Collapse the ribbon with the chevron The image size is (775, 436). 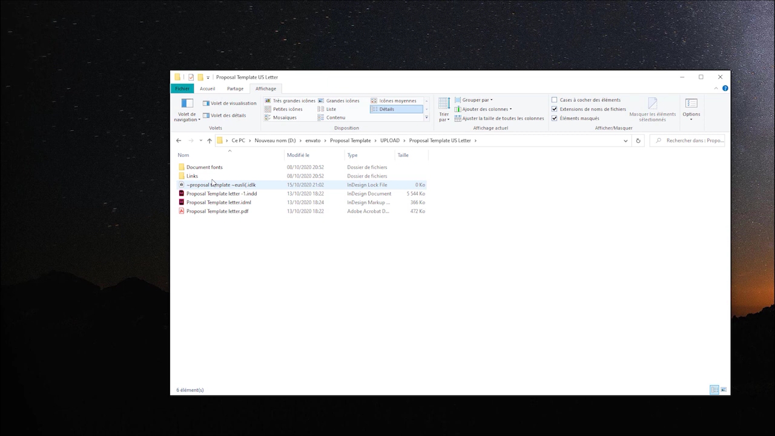coord(716,88)
